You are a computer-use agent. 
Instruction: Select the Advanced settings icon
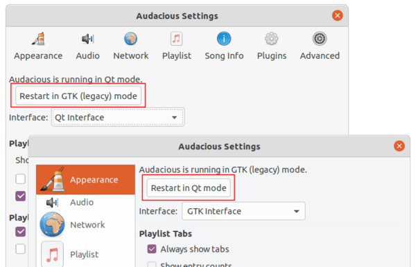point(320,39)
